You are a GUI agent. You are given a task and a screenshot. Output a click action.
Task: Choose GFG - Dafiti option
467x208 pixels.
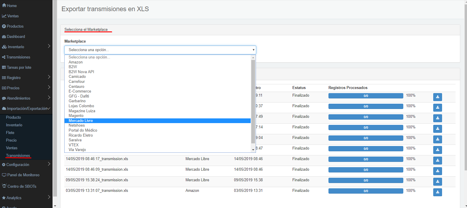158,96
